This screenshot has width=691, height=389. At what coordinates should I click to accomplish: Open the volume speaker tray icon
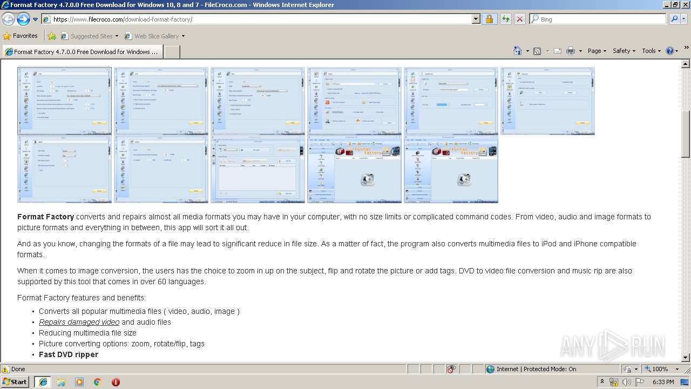(627, 382)
